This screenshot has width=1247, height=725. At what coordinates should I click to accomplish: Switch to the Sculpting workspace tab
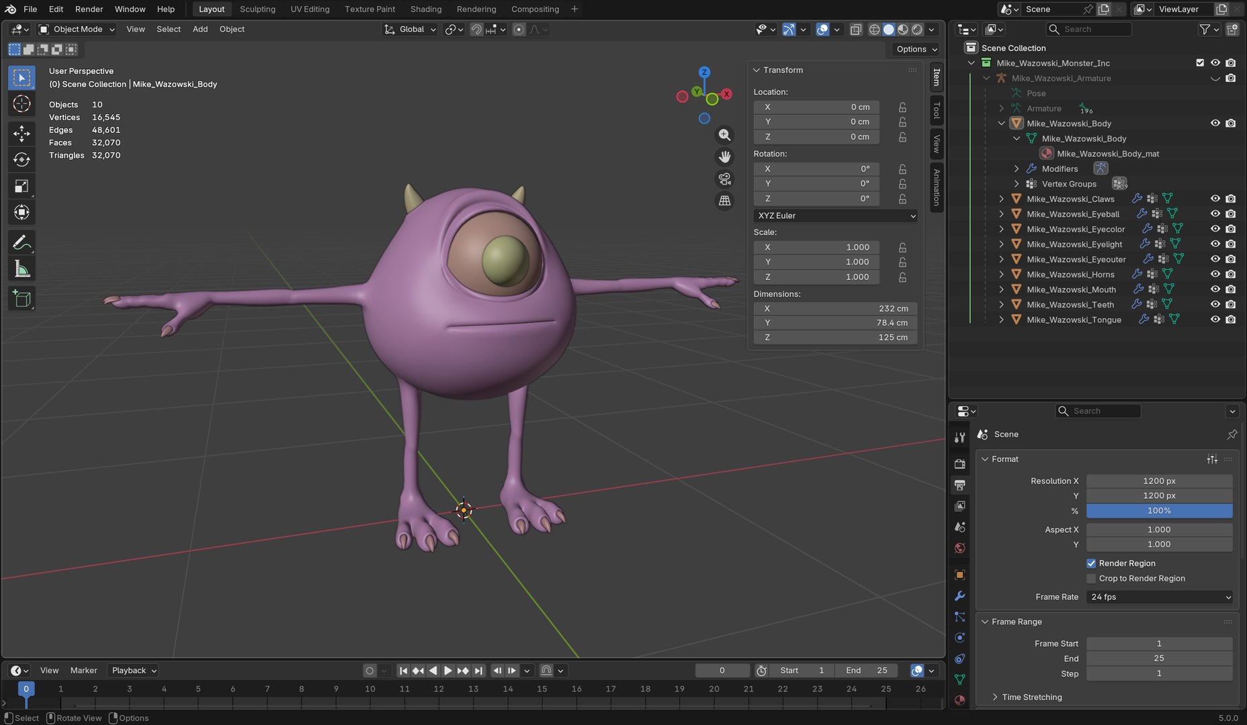pos(257,9)
